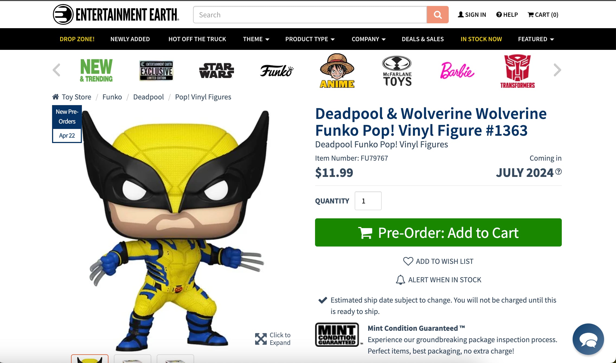The width and height of the screenshot is (616, 363).
Task: Click the Entertainment Earth logo
Action: pos(116,15)
